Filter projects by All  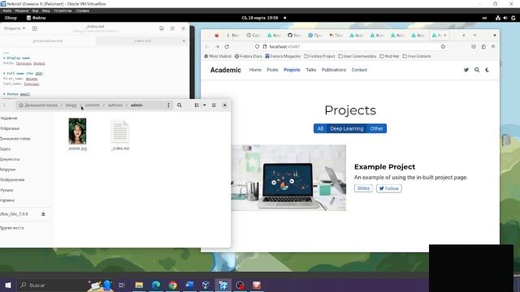point(320,128)
